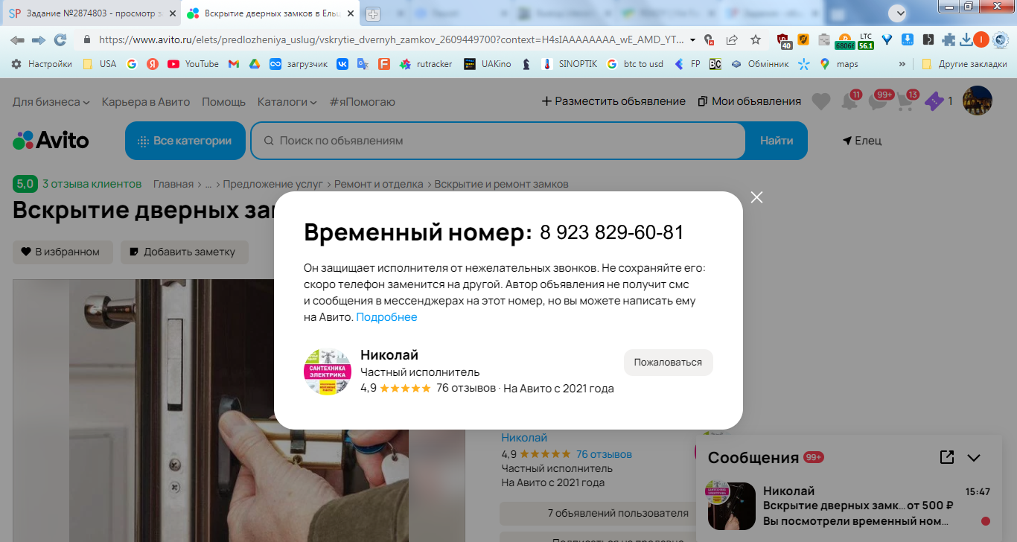Click Разместить объявление
Image resolution: width=1017 pixels, height=542 pixels.
pyautogui.click(x=613, y=101)
